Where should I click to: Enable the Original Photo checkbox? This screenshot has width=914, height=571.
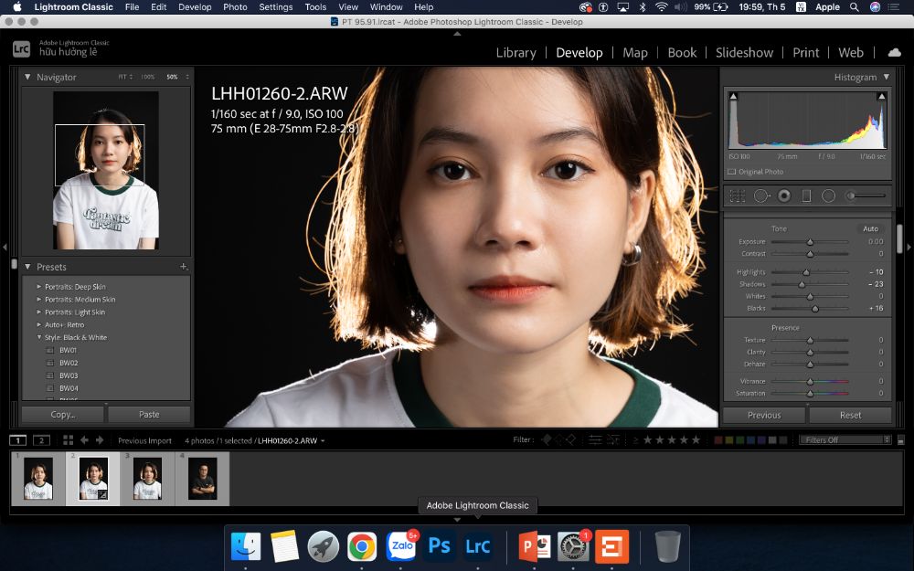(731, 172)
